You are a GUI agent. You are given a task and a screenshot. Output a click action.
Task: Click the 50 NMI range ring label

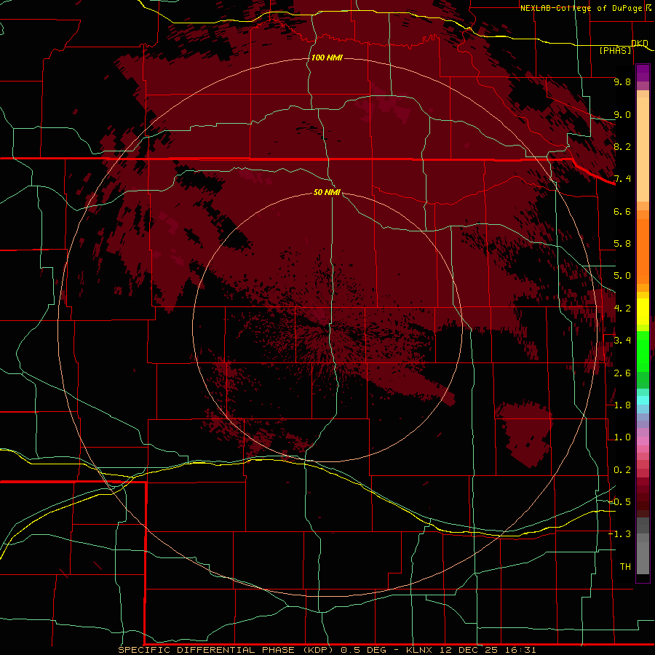click(x=327, y=192)
